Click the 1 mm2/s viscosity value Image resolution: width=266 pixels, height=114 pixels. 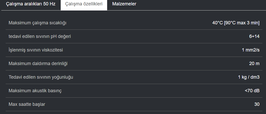(251, 50)
